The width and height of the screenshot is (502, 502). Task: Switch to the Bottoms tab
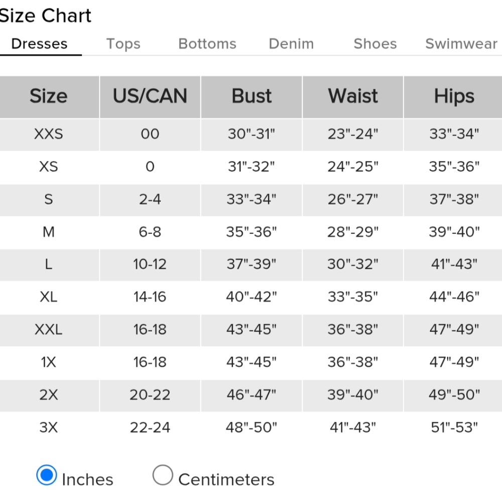(x=207, y=44)
